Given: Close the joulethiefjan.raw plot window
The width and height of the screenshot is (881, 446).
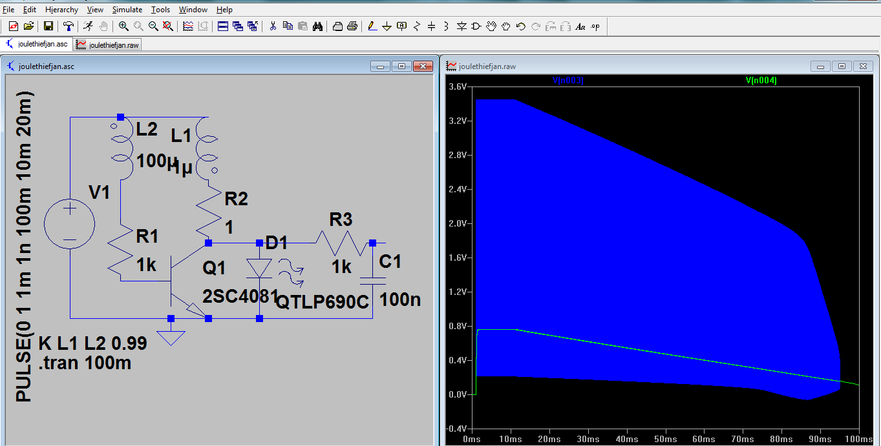Looking at the screenshot, I should 864,66.
